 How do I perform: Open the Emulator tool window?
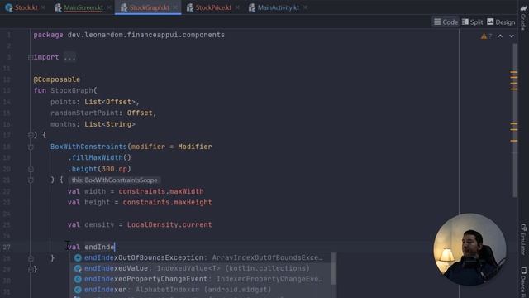(523, 239)
